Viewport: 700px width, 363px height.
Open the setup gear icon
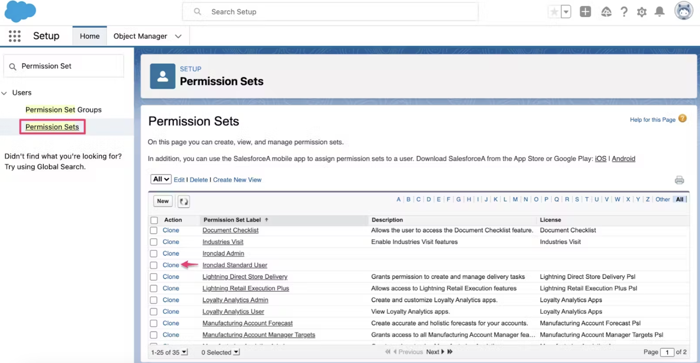[642, 12]
